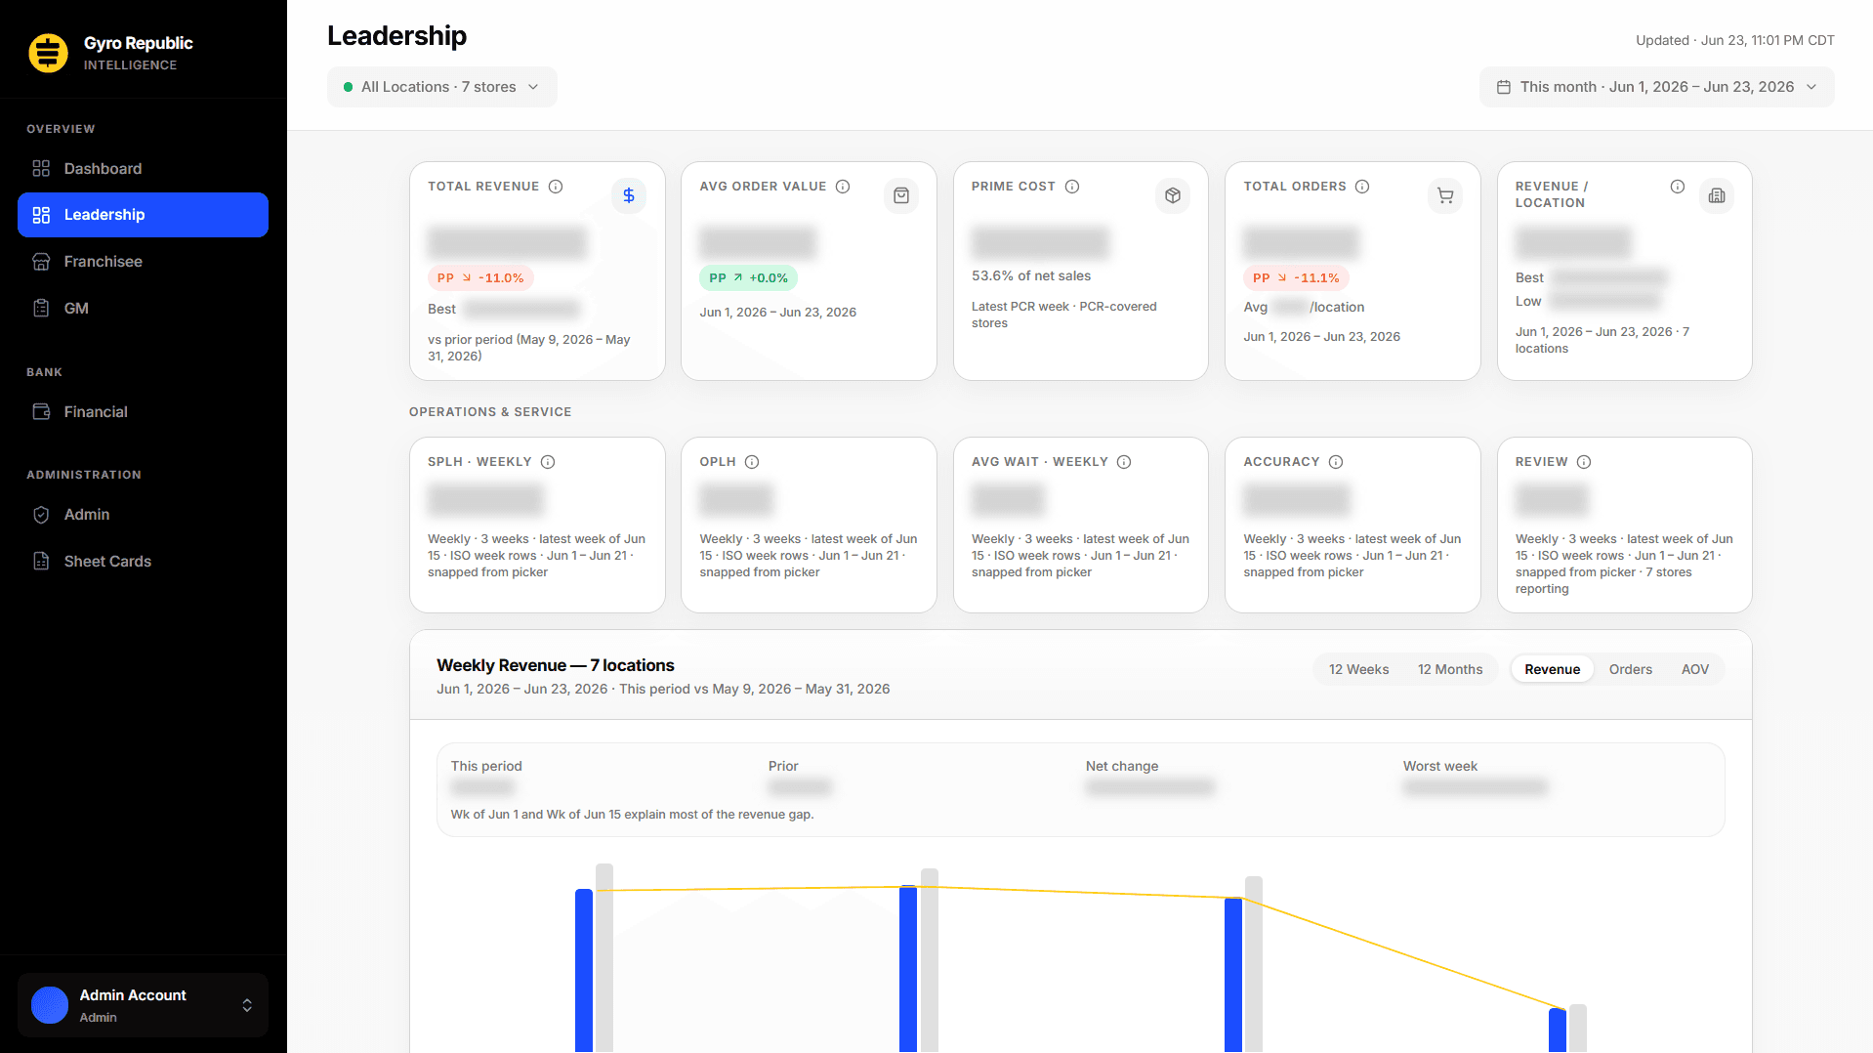1873x1053 pixels.
Task: Click the last, shortest blue revenue bar
Action: [1557, 1031]
